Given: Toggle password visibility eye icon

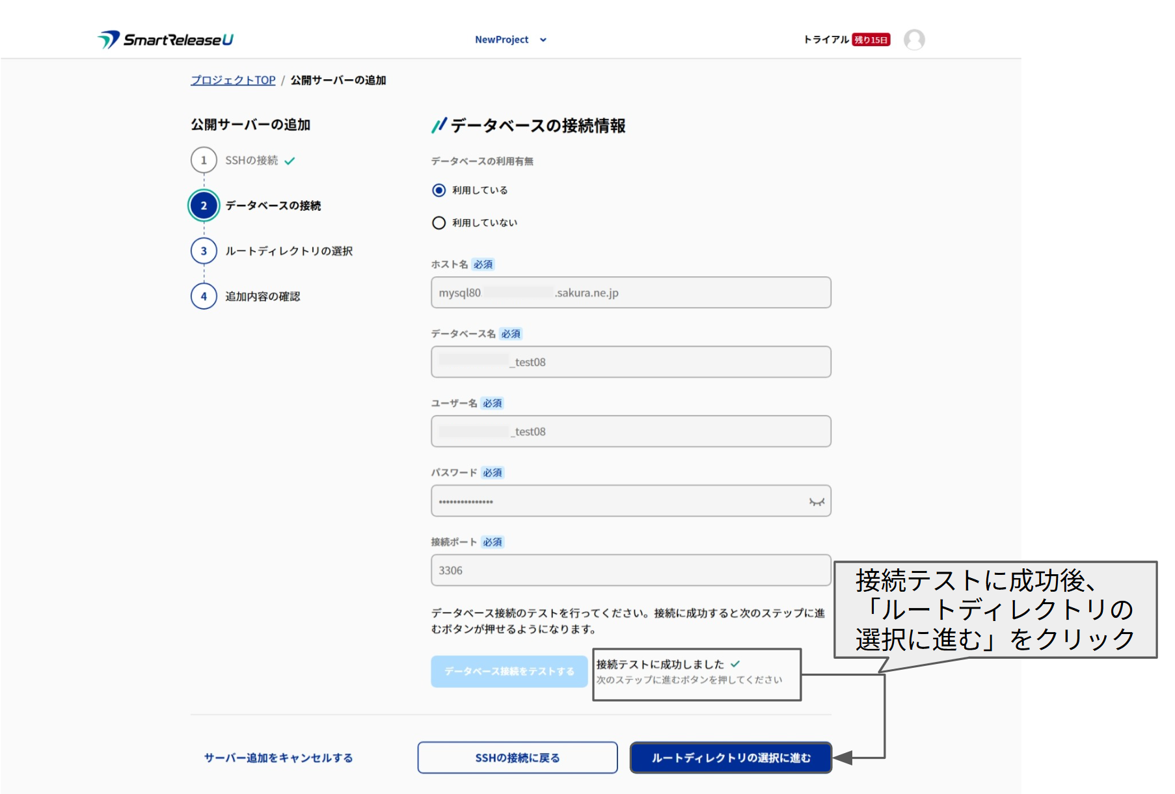Looking at the screenshot, I should (816, 501).
